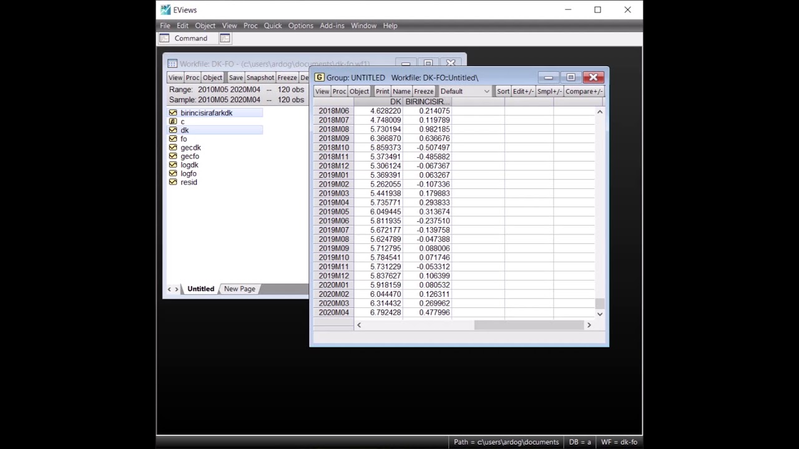This screenshot has width=799, height=449.
Task: Click the WF = dk-fo status entry
Action: pos(619,442)
